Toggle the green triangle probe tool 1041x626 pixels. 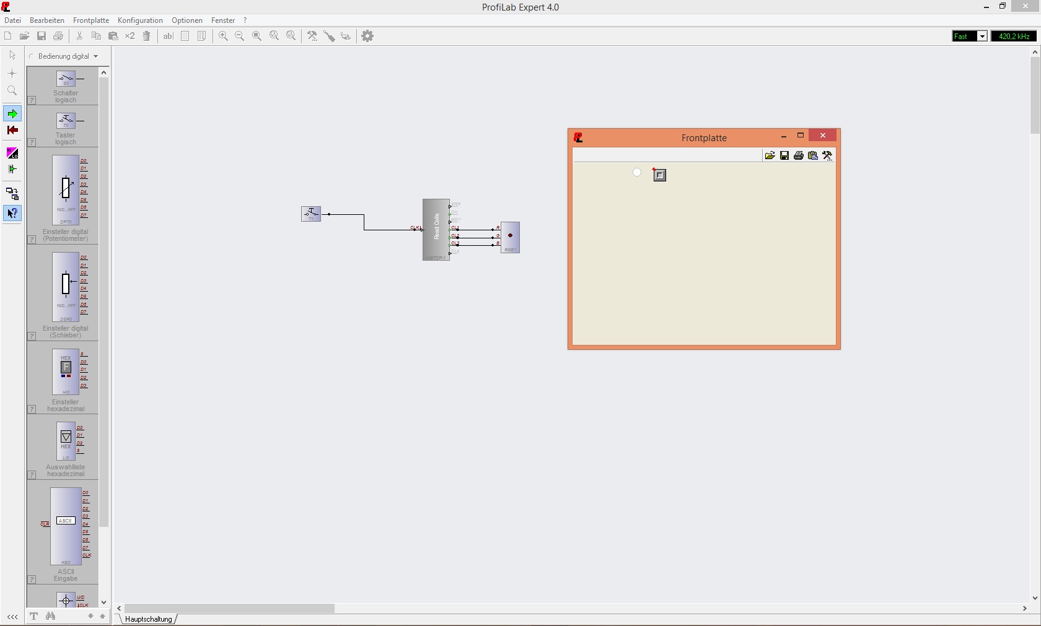pyautogui.click(x=12, y=169)
